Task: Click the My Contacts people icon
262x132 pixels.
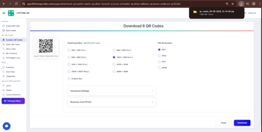Action: (x=4, y=54)
